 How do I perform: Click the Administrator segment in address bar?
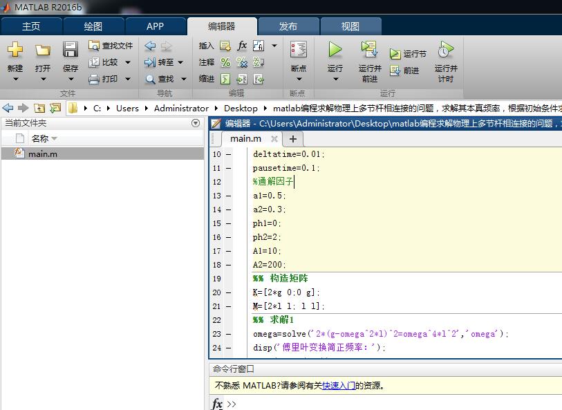click(181, 109)
